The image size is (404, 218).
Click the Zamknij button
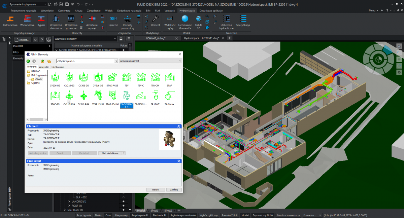174,190
